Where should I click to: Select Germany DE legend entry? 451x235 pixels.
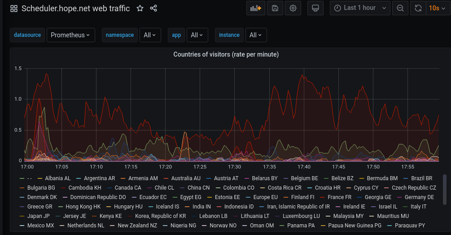[419, 198]
